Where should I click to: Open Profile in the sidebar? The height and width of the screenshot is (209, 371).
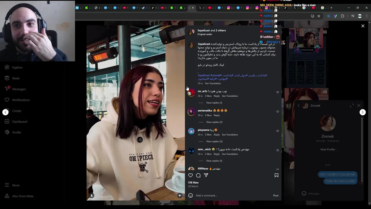(x=13, y=132)
